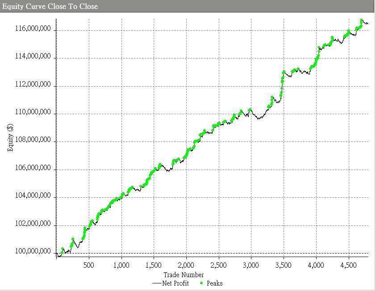Click the 104,000,000 y-axis value
Image resolution: width=376 pixels, height=291 pixels.
(x=33, y=195)
